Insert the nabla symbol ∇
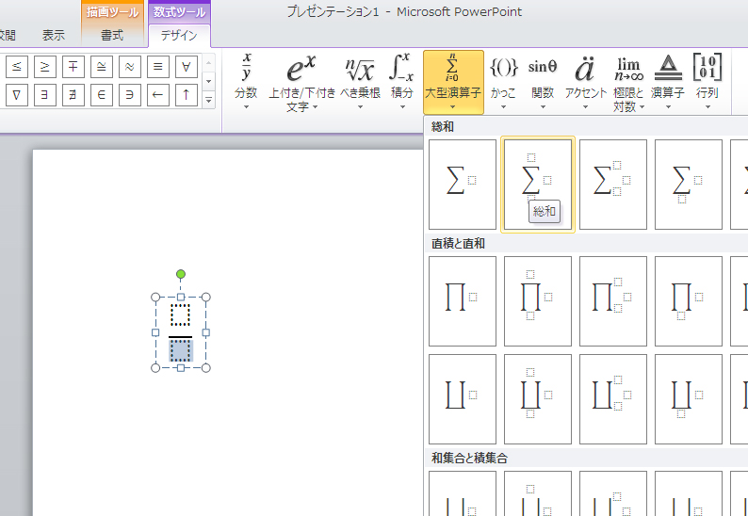748x516 pixels. pyautogui.click(x=17, y=95)
